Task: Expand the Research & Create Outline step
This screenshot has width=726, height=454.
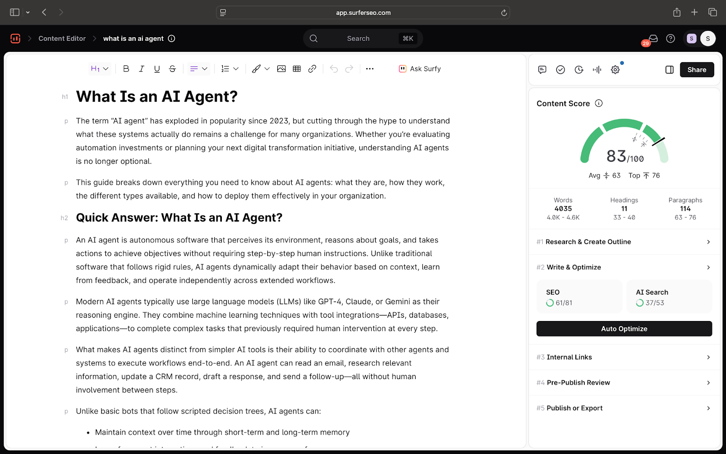Action: (624, 242)
